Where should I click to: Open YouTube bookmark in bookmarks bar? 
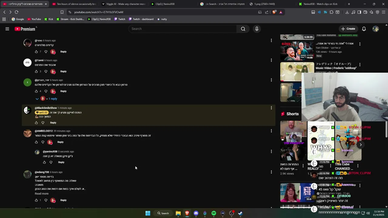[x=34, y=19]
